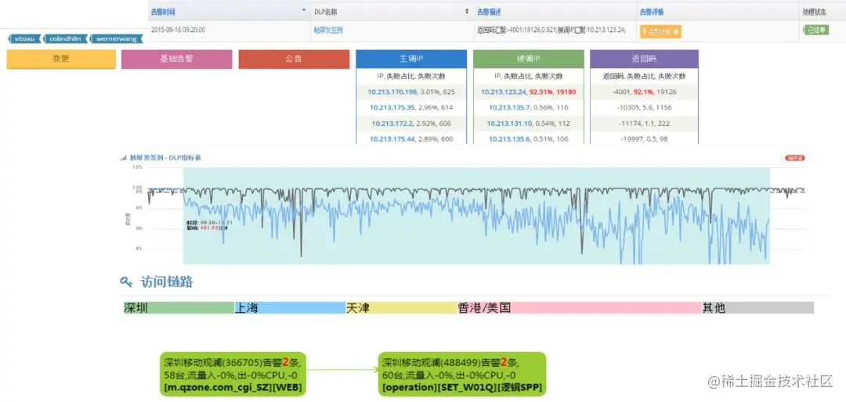Click IP 10.213.135.7 link
Screen dimensions: 846x402
tap(509, 108)
